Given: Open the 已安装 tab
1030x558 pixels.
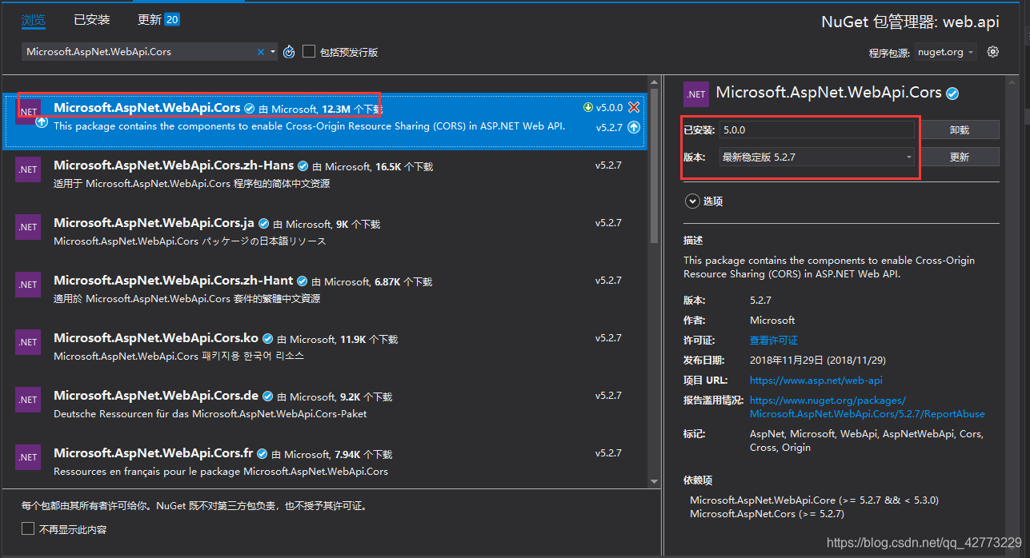Looking at the screenshot, I should (x=92, y=19).
